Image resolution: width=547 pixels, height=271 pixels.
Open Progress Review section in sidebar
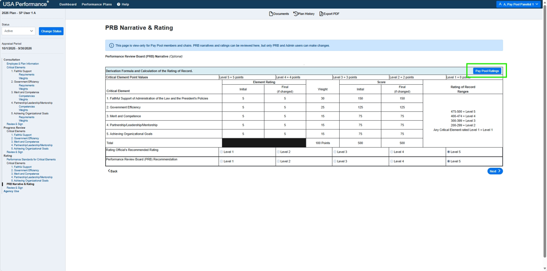[14, 127]
